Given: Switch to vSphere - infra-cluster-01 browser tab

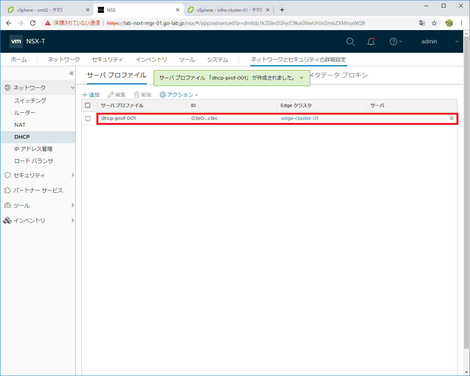Looking at the screenshot, I should tap(229, 10).
